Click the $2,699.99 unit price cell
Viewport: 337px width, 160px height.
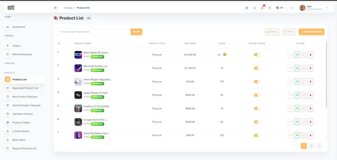click(190, 55)
